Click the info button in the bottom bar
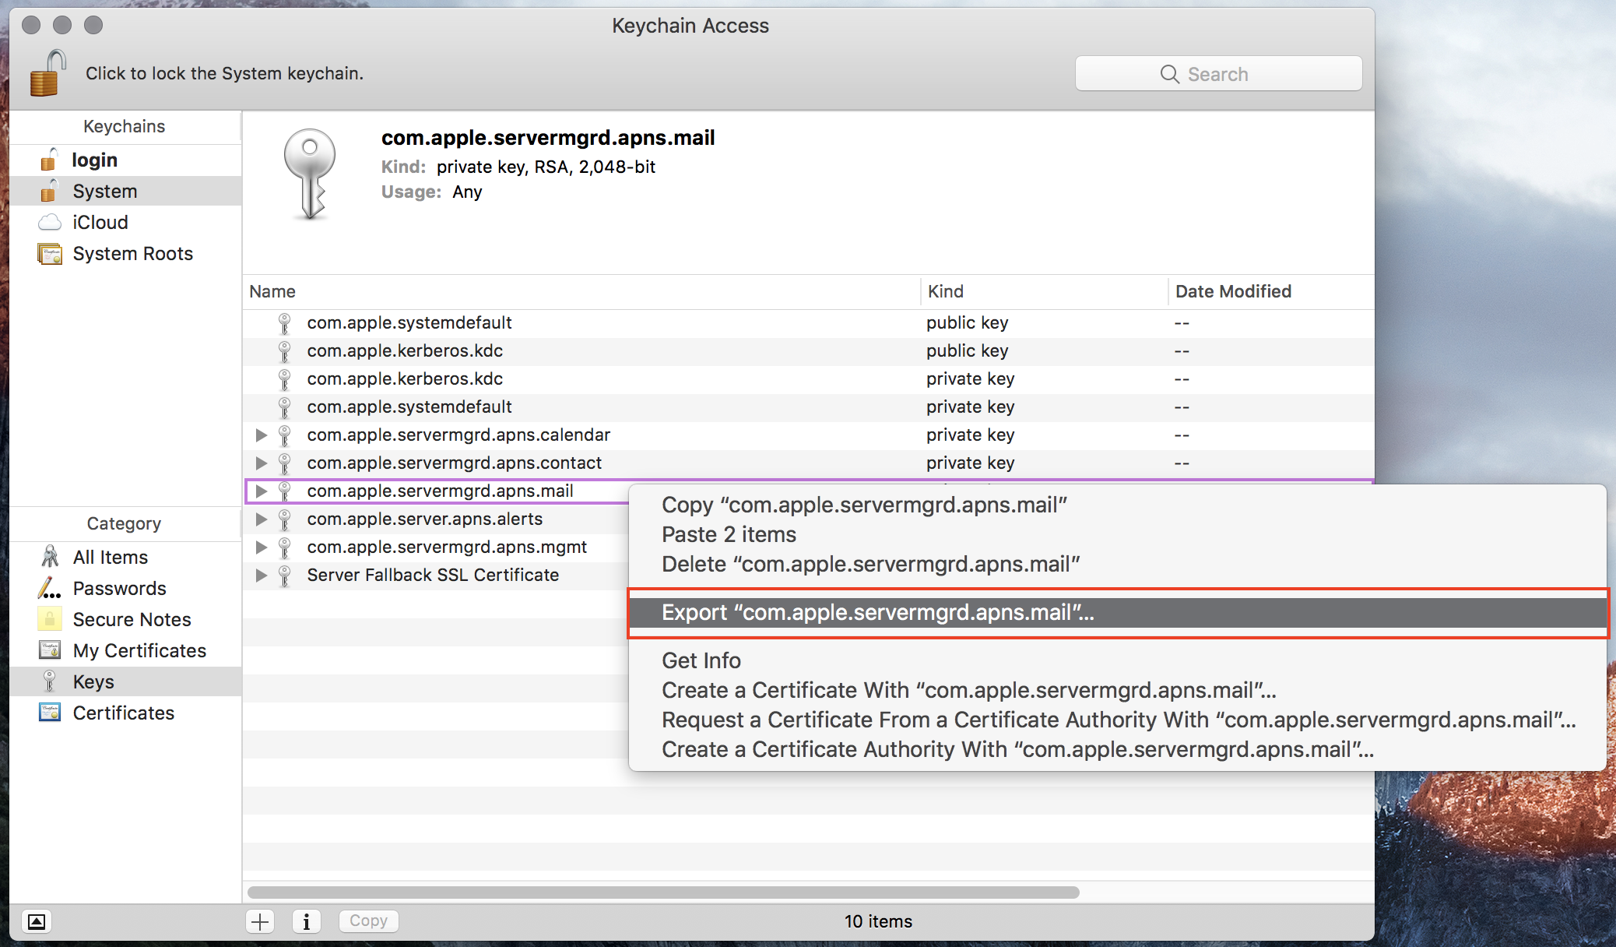This screenshot has width=1616, height=947. click(x=306, y=922)
